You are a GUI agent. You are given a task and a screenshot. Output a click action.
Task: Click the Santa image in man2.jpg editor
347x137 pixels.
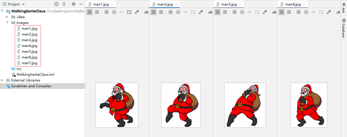tap(181, 105)
